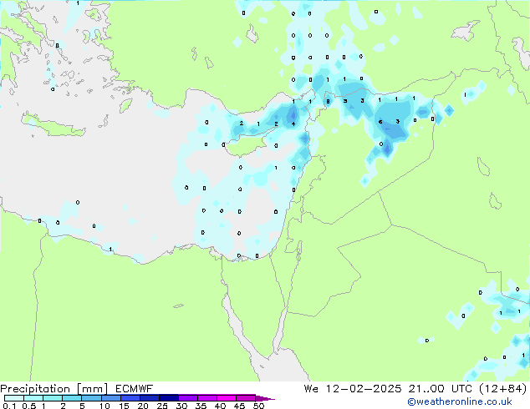
Task: Click the 5–10 mm legend color box
Action: pyautogui.click(x=91, y=398)
